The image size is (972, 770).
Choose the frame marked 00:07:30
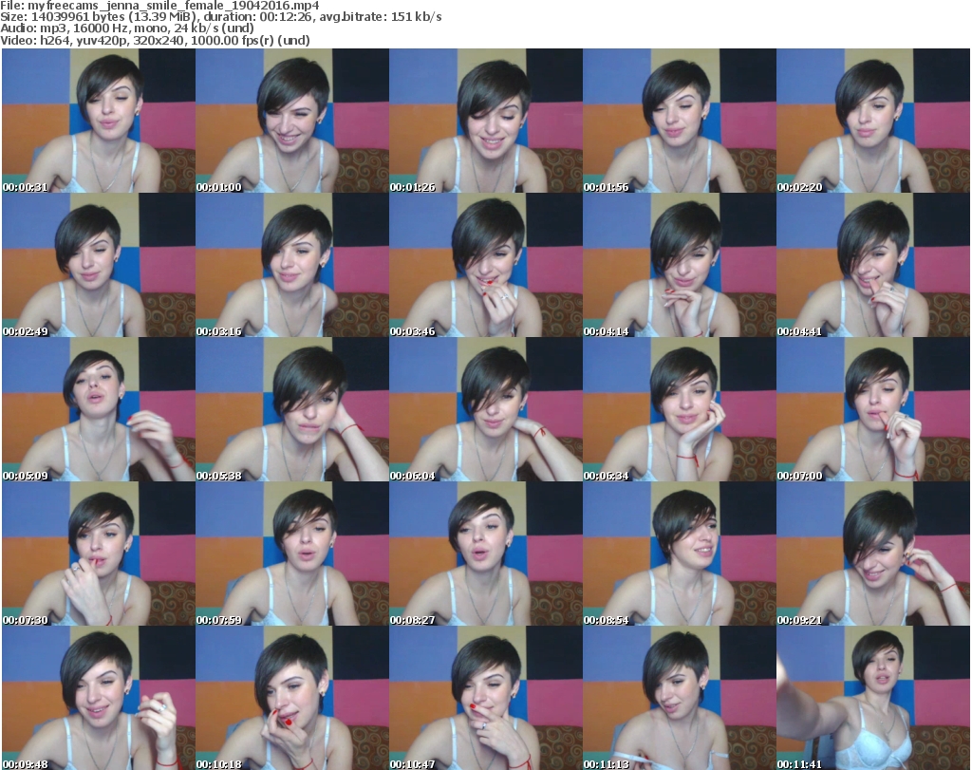coord(99,554)
